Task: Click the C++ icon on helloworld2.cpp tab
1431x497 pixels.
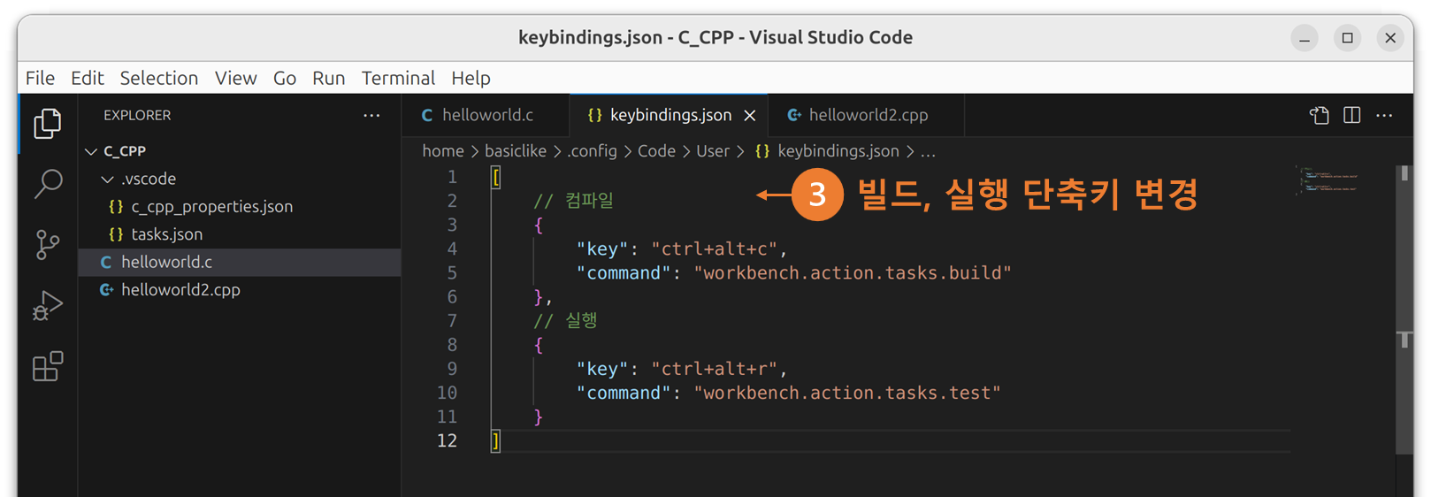Action: [x=794, y=115]
